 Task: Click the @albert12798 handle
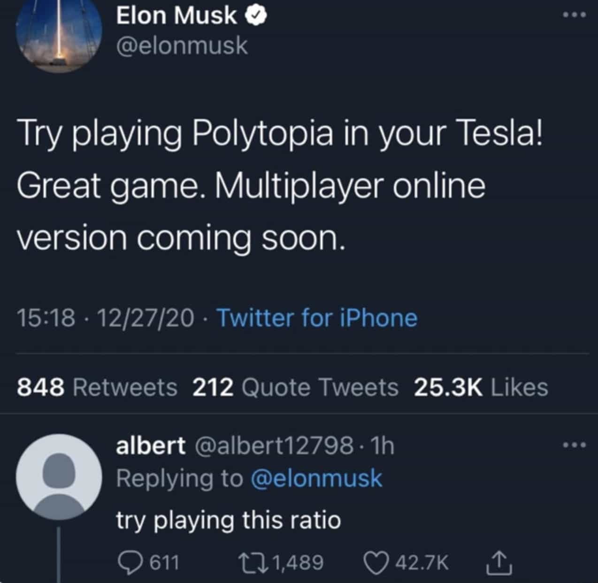click(x=274, y=445)
